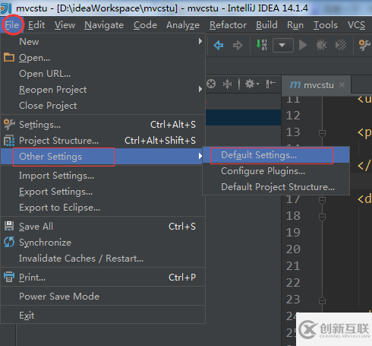
Task: Click the Hide panel icon
Action: [x=270, y=84]
